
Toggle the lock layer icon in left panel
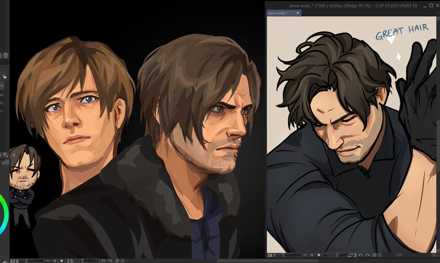point(4,76)
